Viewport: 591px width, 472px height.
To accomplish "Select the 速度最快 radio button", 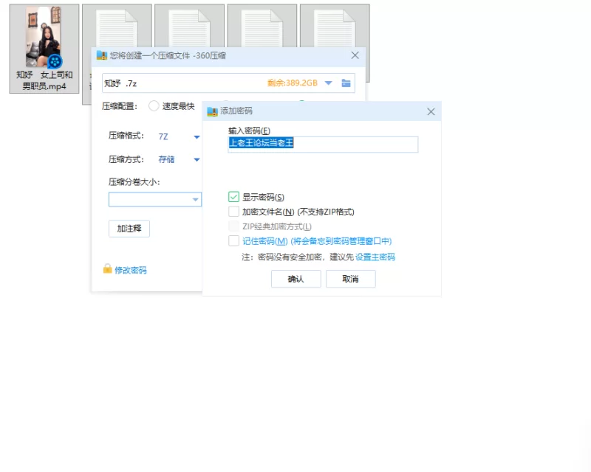I will click(x=154, y=105).
